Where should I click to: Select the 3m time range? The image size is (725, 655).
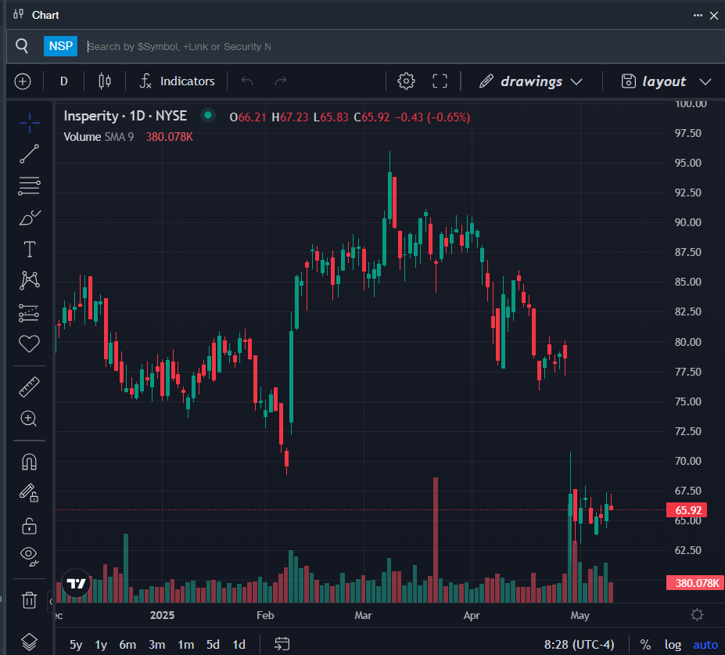click(x=156, y=644)
